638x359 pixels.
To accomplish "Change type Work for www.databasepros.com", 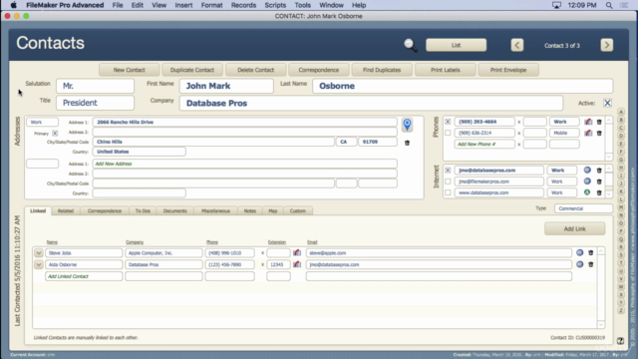I will coord(561,192).
